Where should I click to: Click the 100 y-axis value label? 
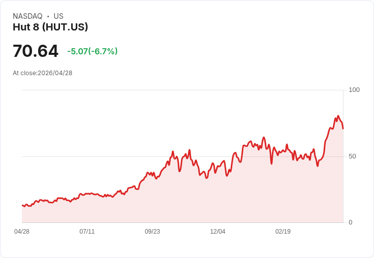pos(354,90)
